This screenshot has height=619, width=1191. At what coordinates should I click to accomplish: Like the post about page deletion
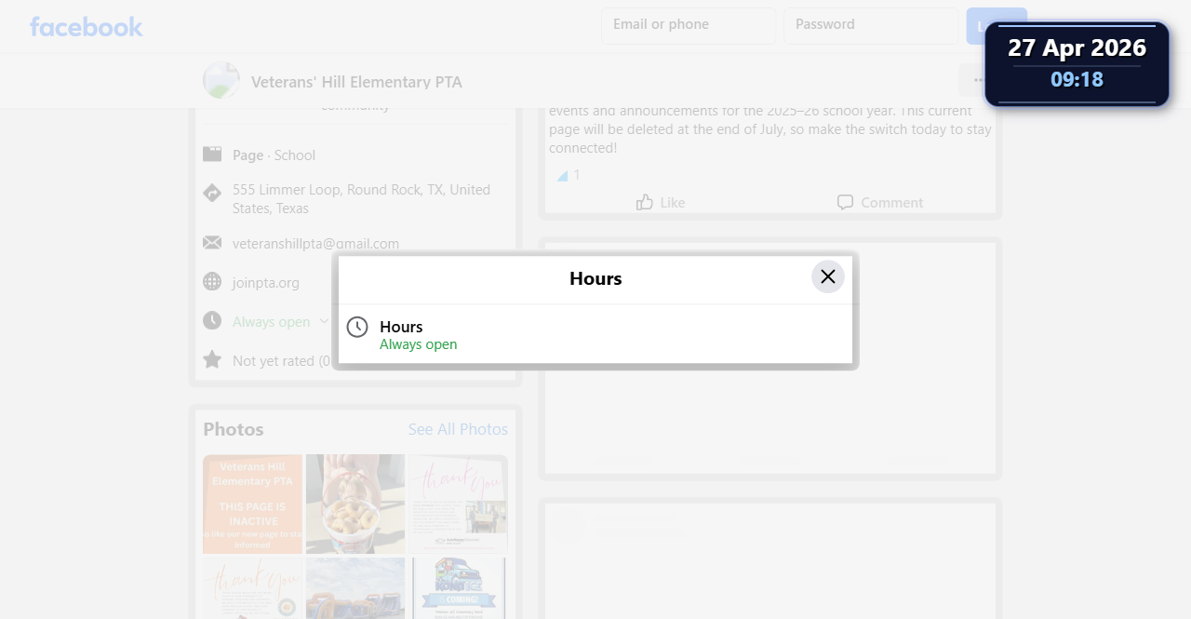tap(661, 202)
